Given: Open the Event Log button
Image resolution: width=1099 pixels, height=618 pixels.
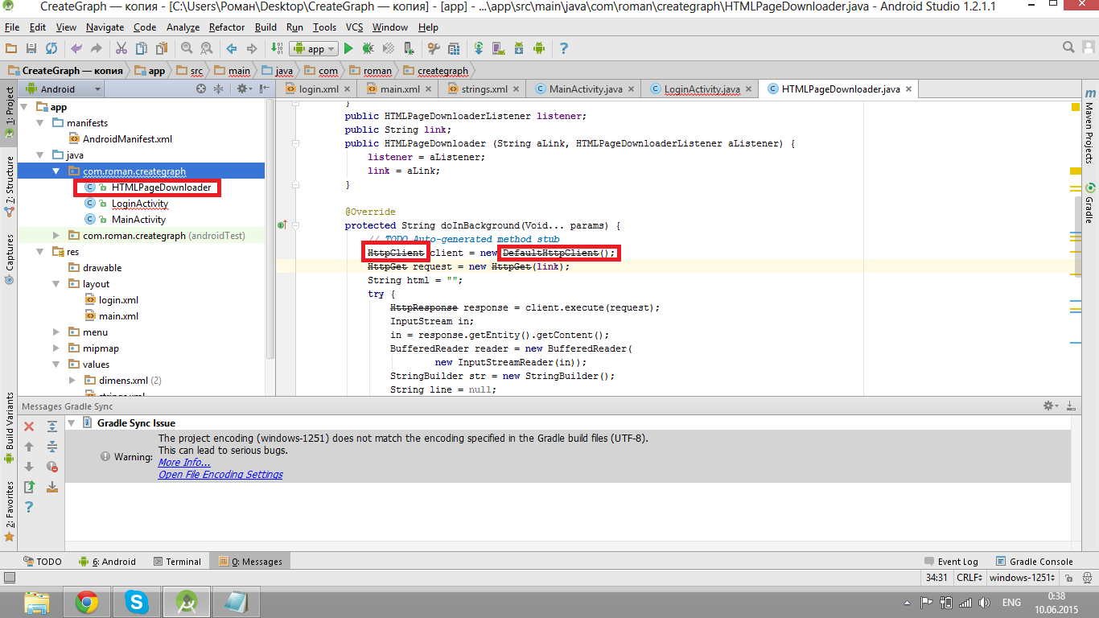Looking at the screenshot, I should coord(951,562).
